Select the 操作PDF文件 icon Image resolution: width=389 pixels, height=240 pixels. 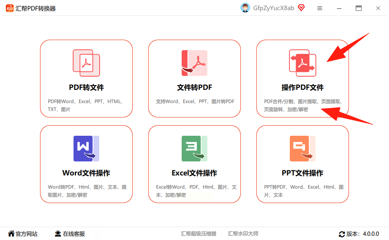[x=303, y=63]
